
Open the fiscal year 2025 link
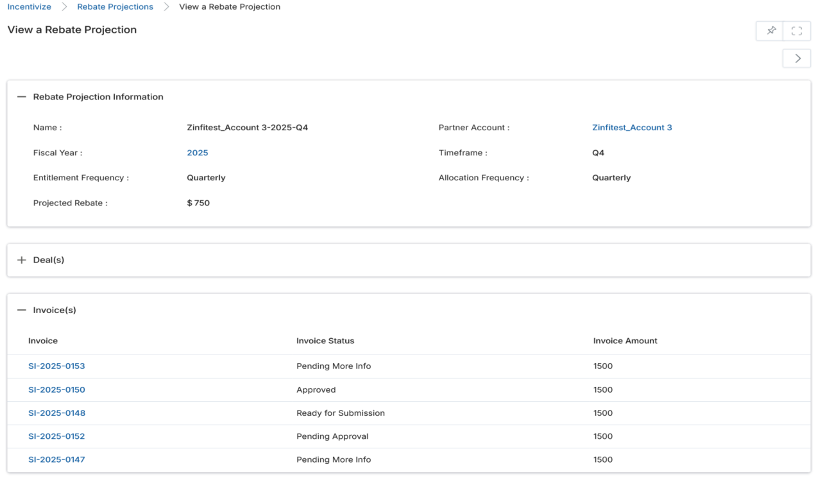click(x=198, y=153)
